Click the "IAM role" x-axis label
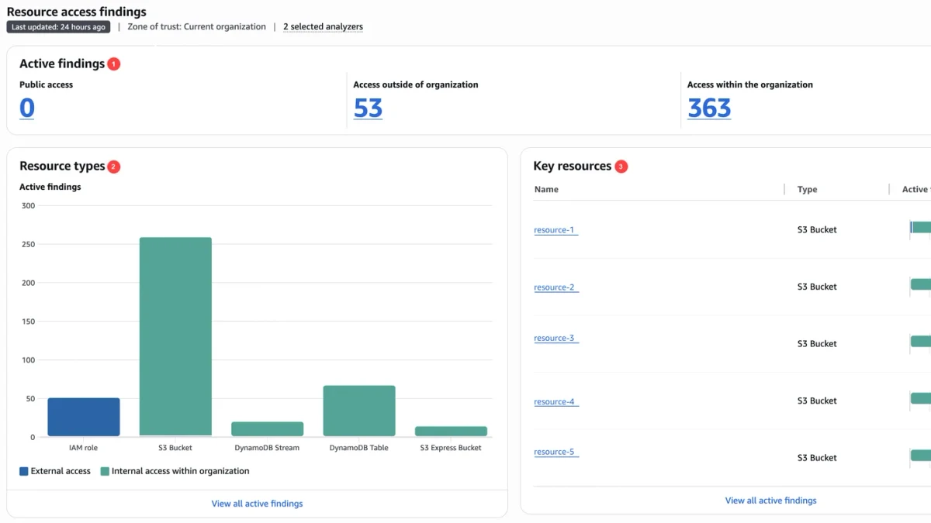The image size is (931, 523). 84,448
